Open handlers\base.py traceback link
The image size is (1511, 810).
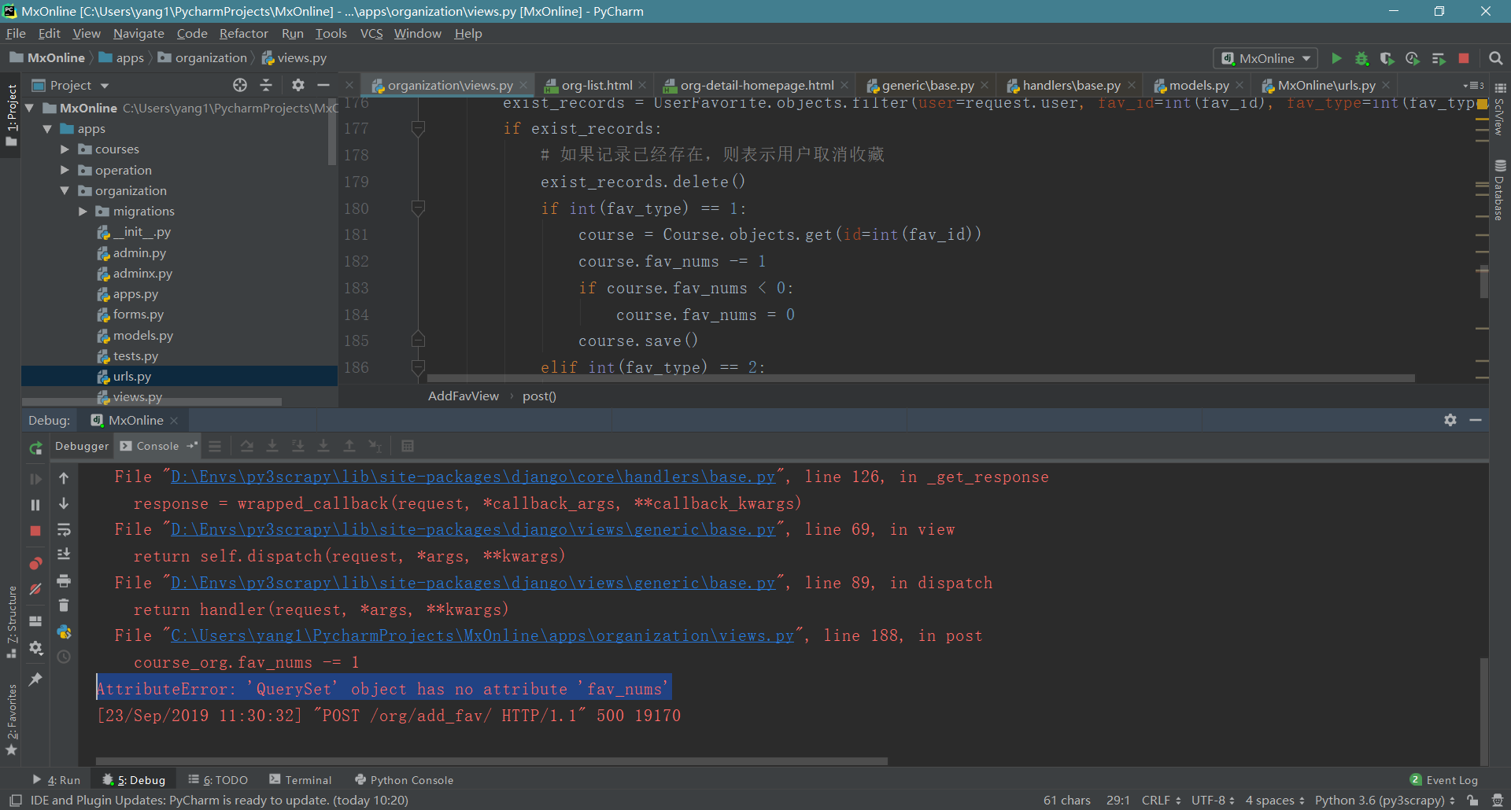(473, 477)
